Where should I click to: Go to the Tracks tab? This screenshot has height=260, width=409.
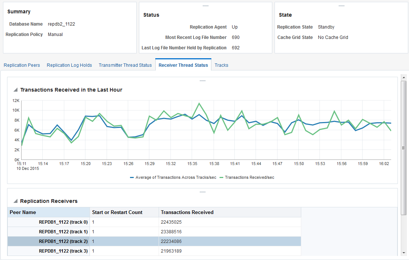pos(221,65)
